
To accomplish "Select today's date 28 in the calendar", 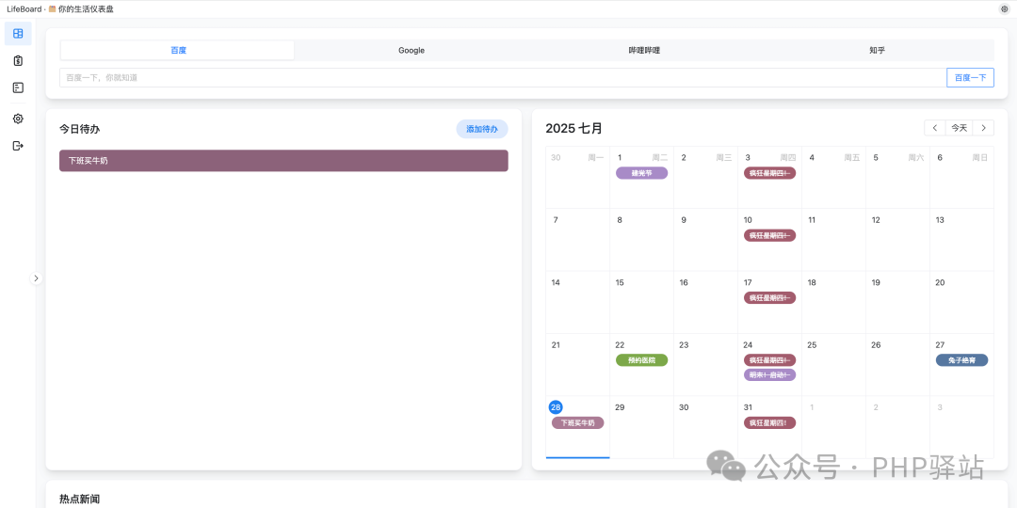I will [556, 407].
